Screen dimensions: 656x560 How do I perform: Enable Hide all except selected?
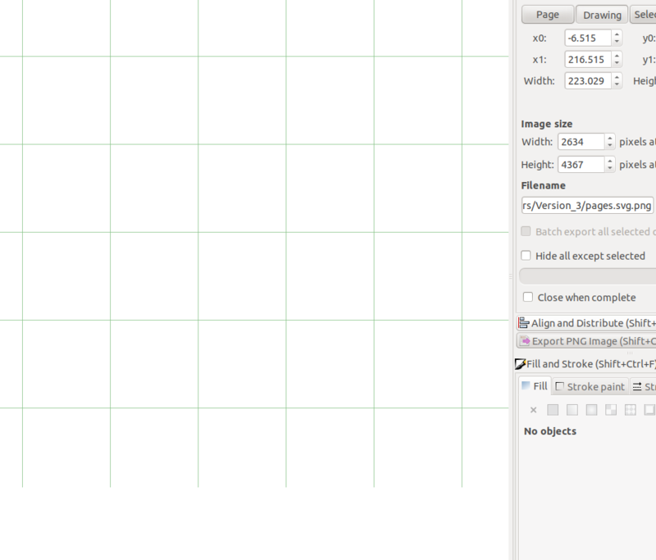pos(526,256)
